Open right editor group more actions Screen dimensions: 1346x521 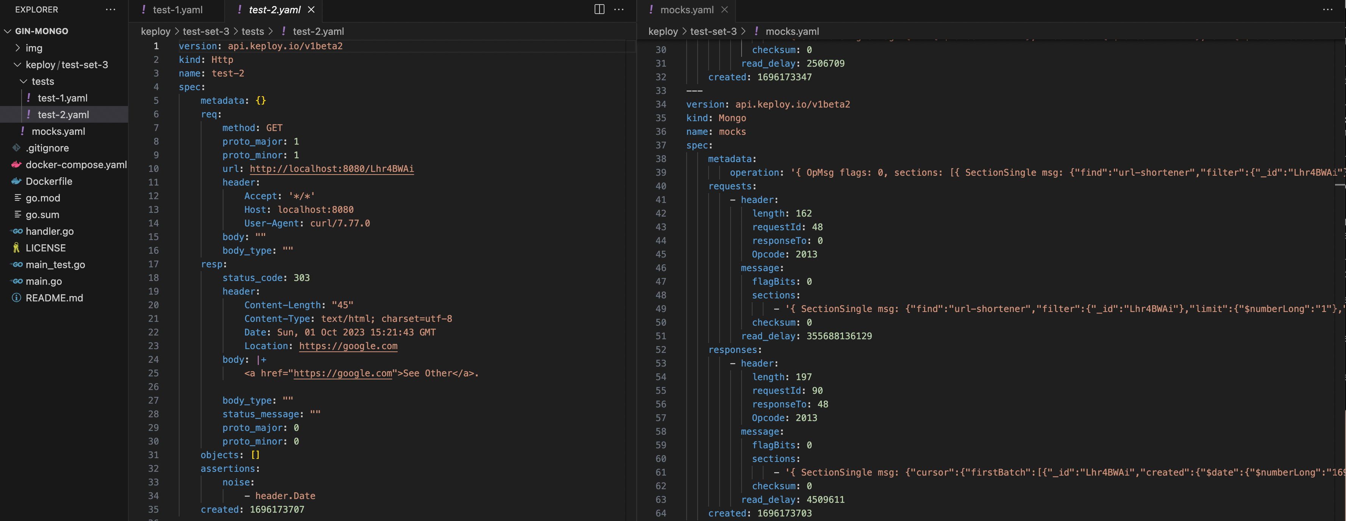tap(1327, 9)
